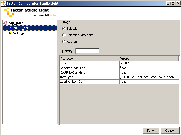The image size is (182, 136).
Task: Click the Quantity input field
Action: point(88,51)
